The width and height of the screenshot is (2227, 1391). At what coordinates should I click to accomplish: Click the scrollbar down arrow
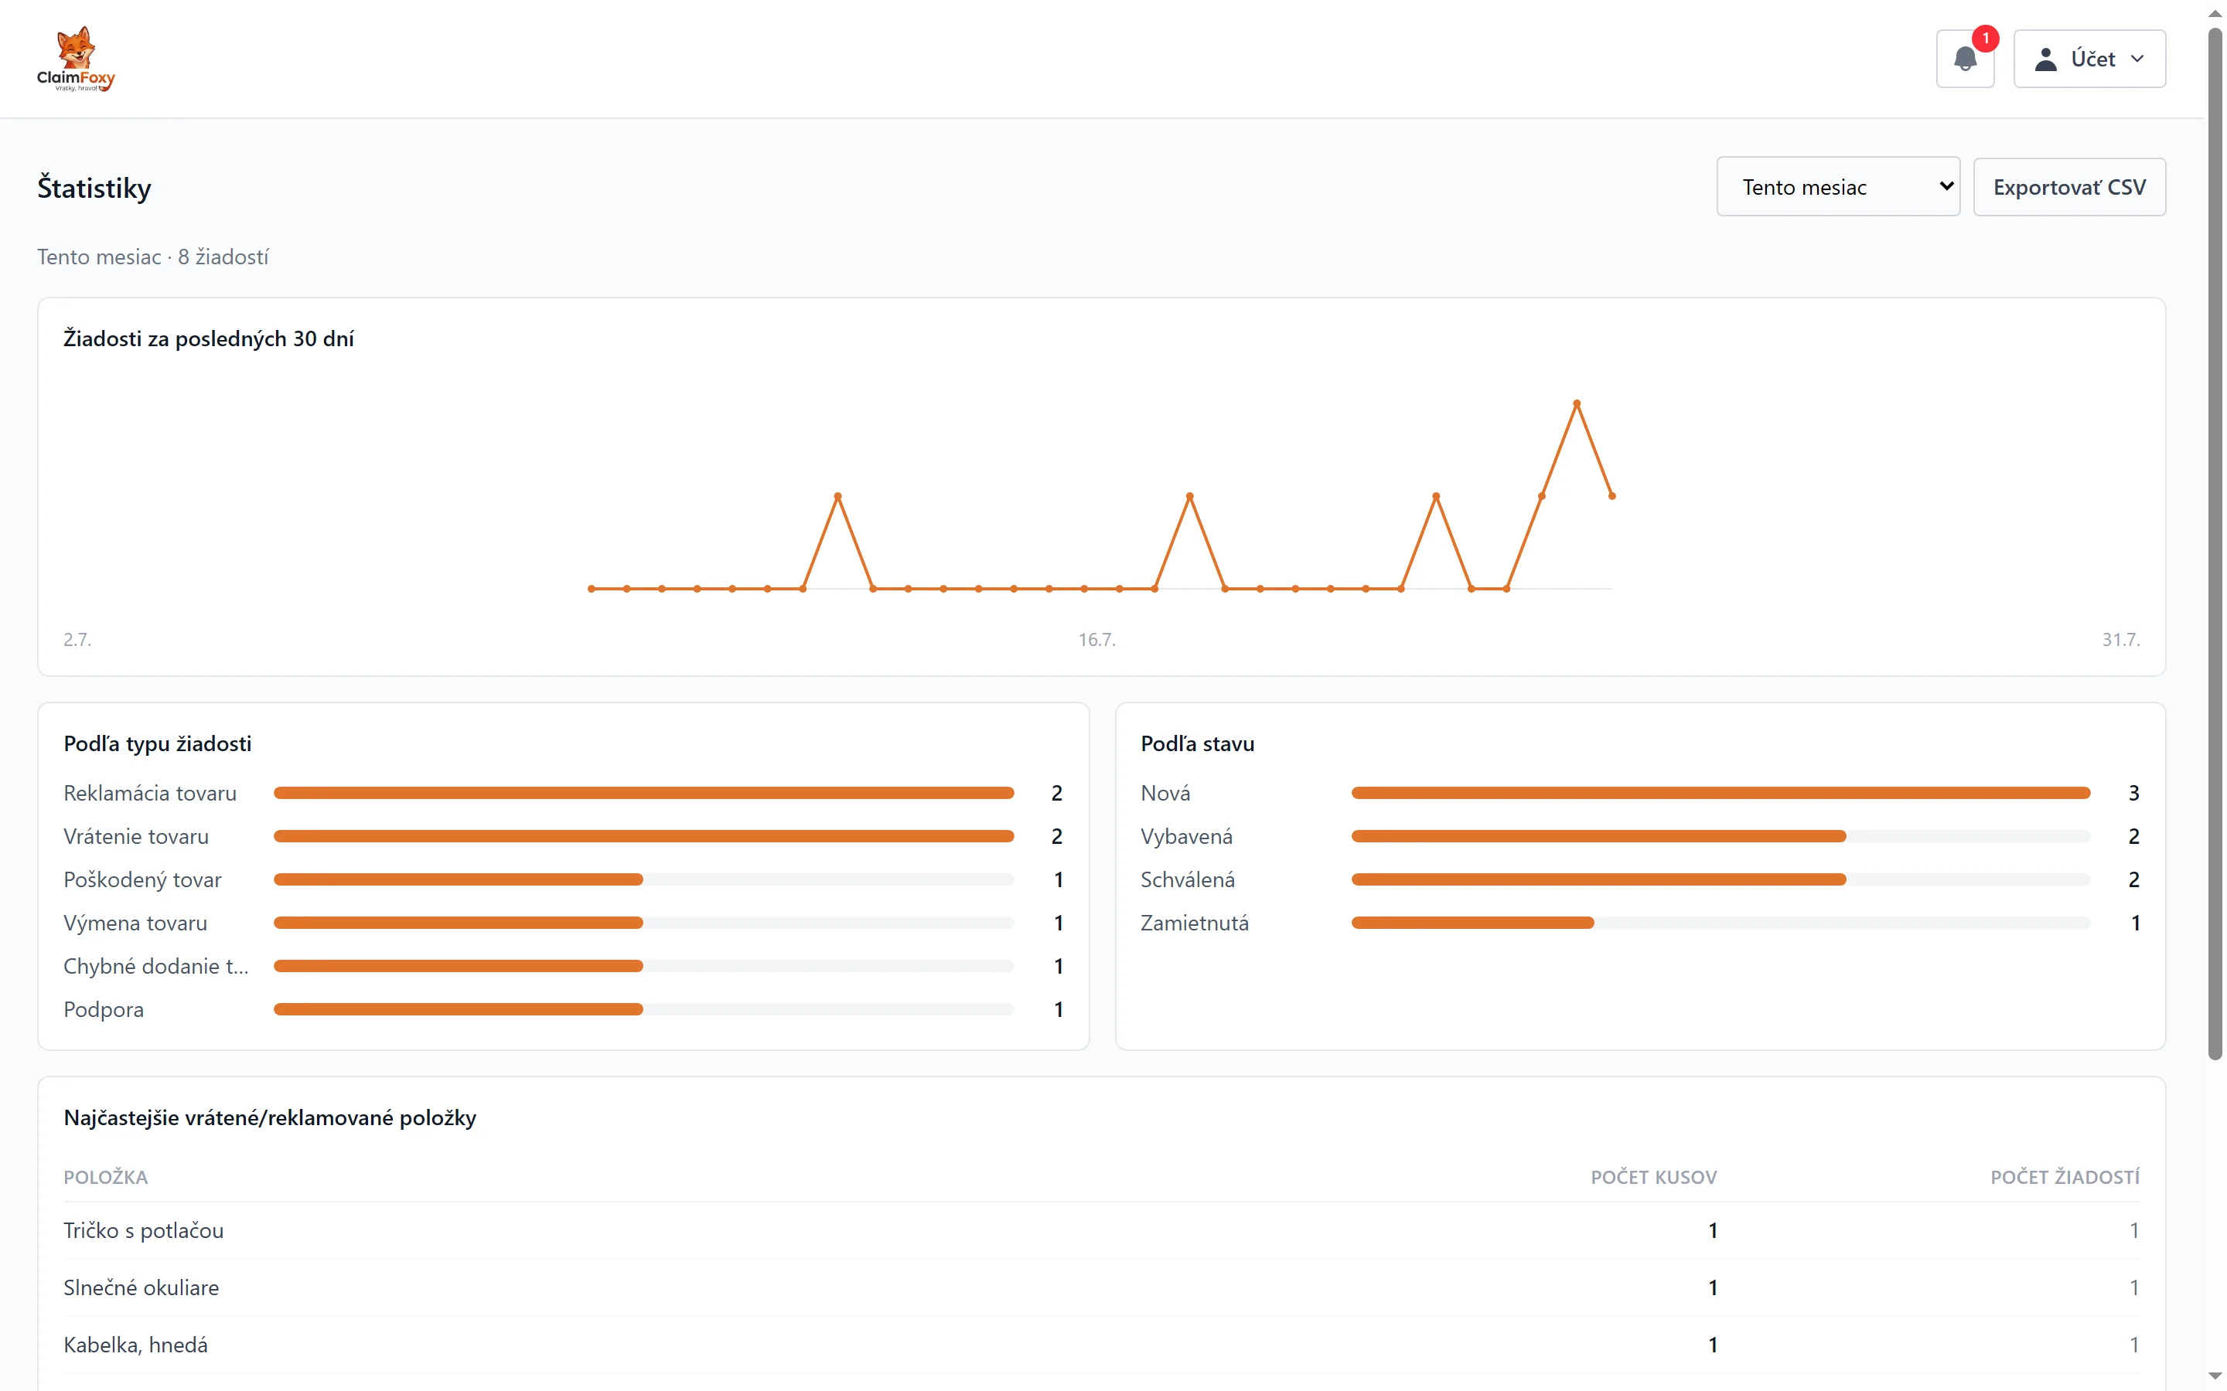coord(2215,1376)
